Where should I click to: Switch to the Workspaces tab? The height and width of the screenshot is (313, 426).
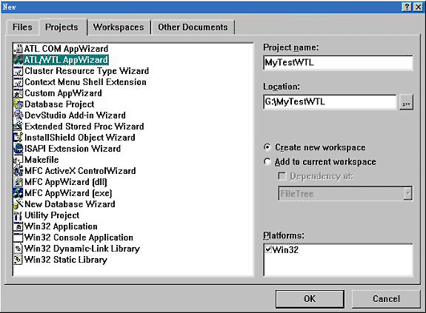tap(119, 27)
